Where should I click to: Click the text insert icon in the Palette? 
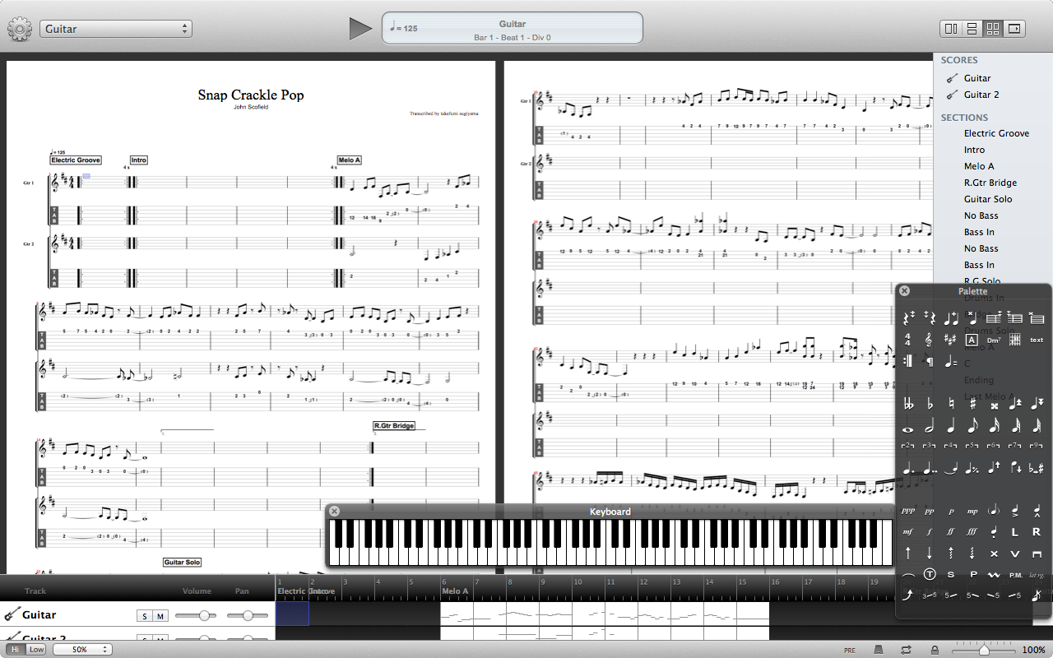(1037, 340)
